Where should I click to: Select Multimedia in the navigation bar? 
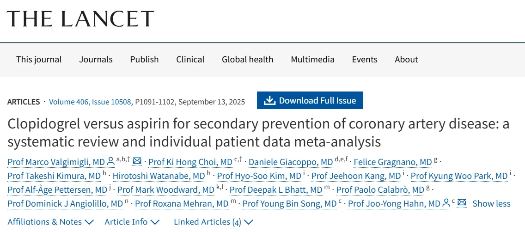click(312, 60)
